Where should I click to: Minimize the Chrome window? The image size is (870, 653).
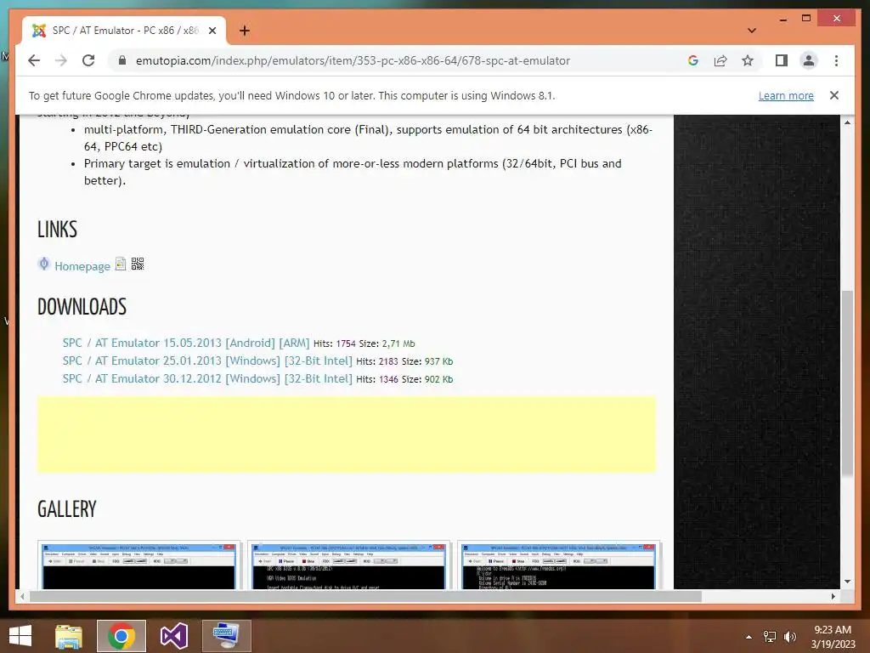(782, 19)
